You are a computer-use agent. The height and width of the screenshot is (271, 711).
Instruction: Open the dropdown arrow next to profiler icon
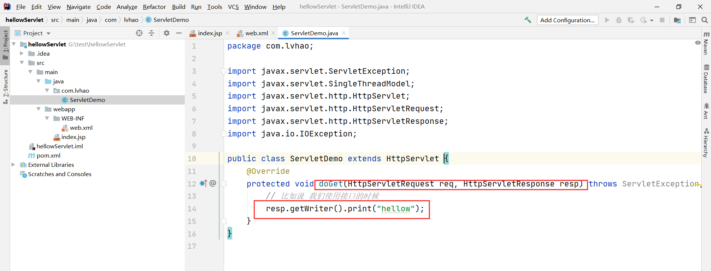(x=652, y=20)
